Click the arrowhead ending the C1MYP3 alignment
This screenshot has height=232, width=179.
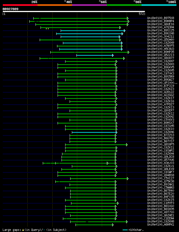[118, 203]
